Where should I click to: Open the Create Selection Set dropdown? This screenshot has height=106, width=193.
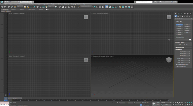86,6
